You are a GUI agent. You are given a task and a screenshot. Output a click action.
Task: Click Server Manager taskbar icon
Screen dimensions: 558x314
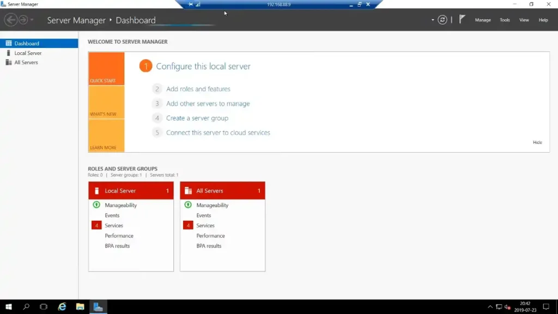pyautogui.click(x=98, y=306)
